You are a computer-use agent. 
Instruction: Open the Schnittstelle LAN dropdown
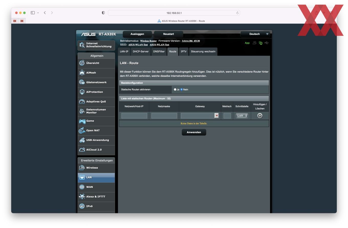click(242, 116)
